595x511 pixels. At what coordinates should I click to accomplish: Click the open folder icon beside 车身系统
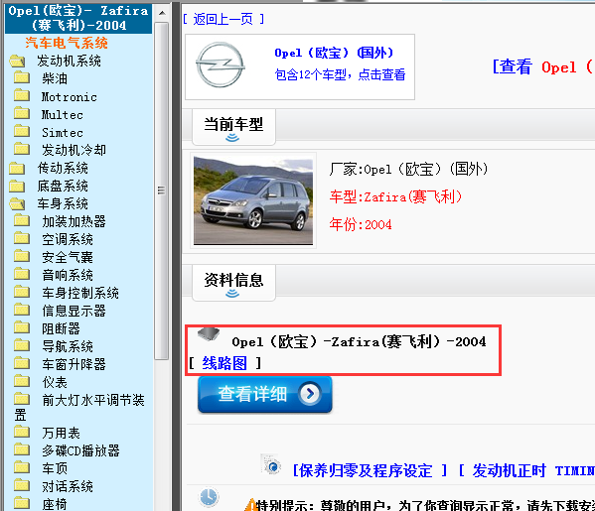tap(17, 203)
